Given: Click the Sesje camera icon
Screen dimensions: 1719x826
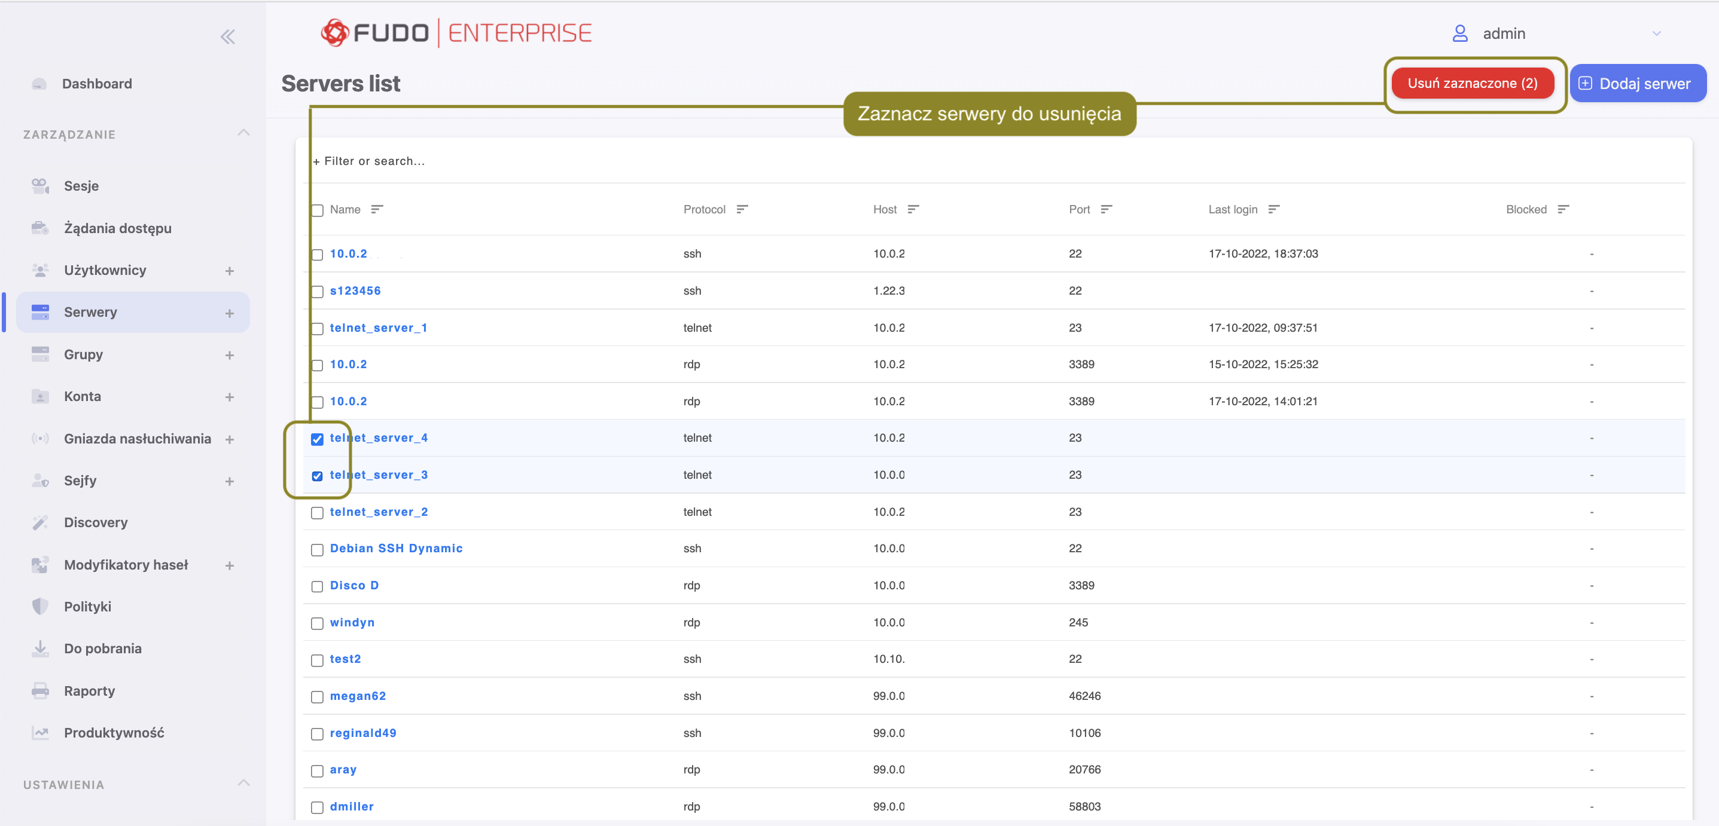Looking at the screenshot, I should (x=40, y=186).
